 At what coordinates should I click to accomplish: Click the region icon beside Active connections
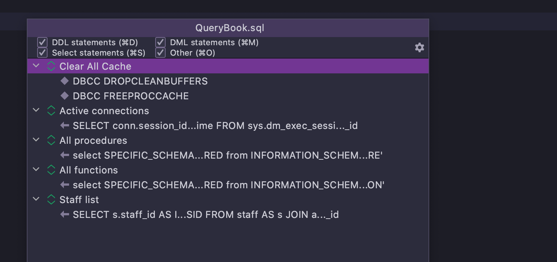click(x=51, y=111)
